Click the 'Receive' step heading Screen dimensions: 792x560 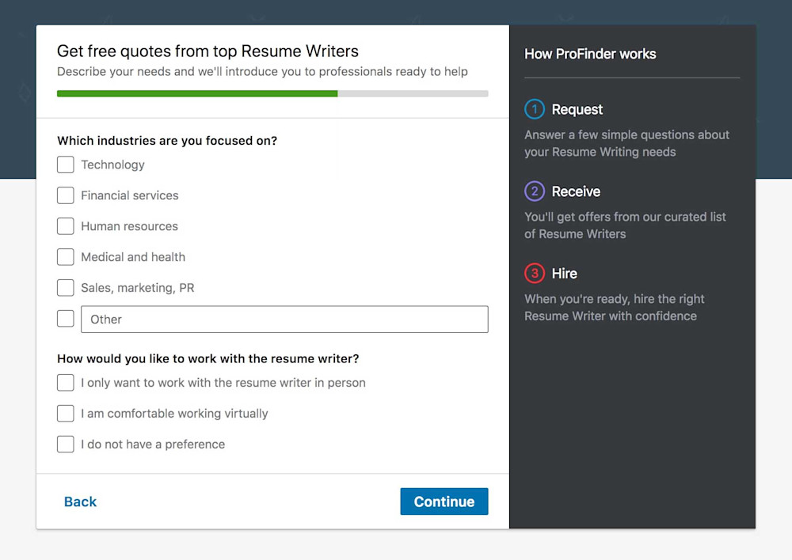[x=576, y=191]
